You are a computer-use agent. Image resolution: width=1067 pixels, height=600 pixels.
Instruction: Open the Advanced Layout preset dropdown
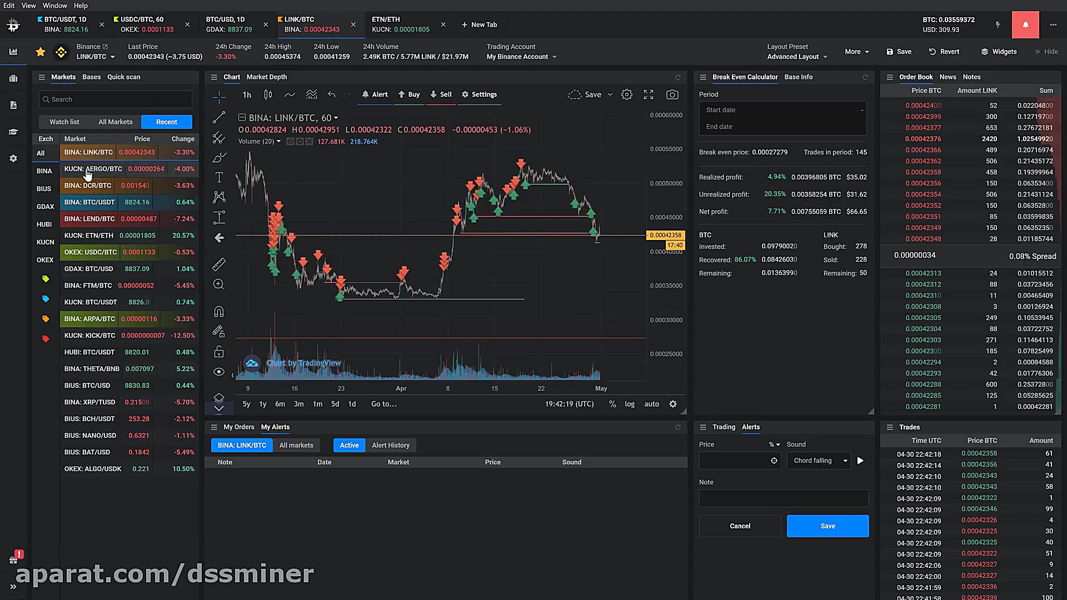pos(797,57)
